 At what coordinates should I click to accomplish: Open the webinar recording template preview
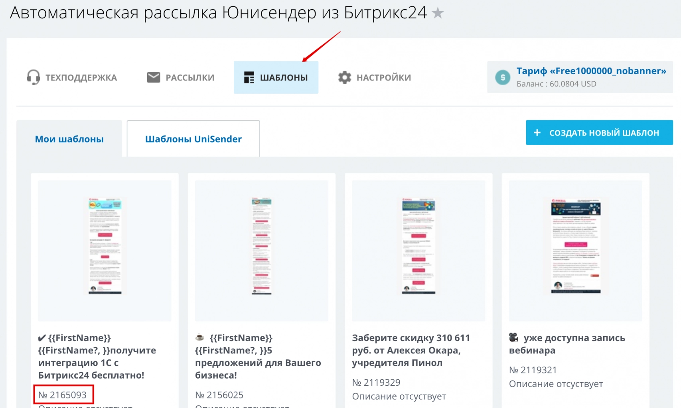(574, 247)
